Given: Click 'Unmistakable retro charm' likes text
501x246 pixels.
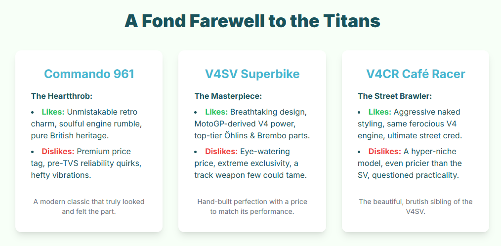Looking at the screenshot, I should (x=108, y=112).
